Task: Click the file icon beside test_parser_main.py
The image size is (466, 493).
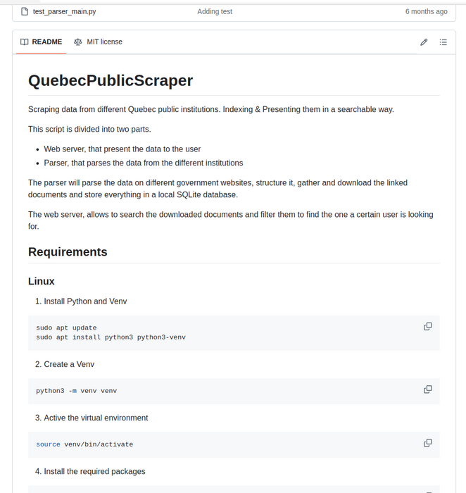Action: 25,11
